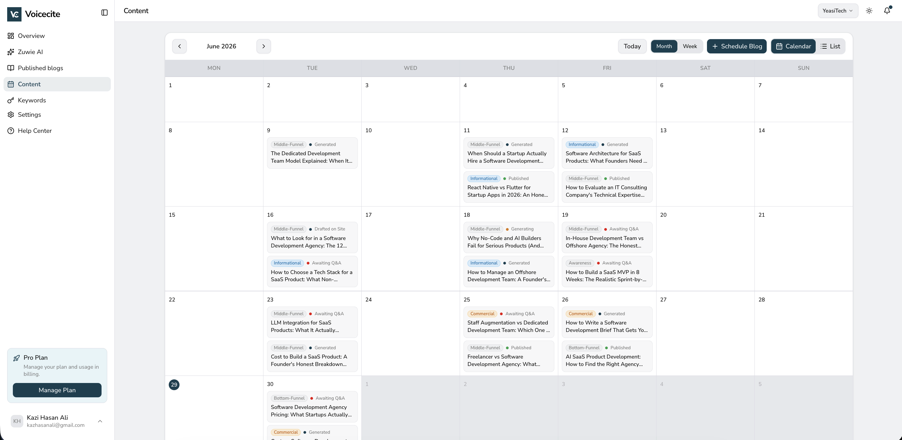
Task: Collapse the sidebar panel icon
Action: tap(104, 13)
